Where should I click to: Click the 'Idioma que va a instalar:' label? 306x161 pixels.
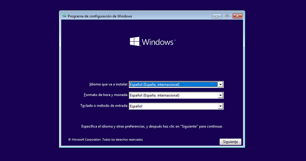109,84
